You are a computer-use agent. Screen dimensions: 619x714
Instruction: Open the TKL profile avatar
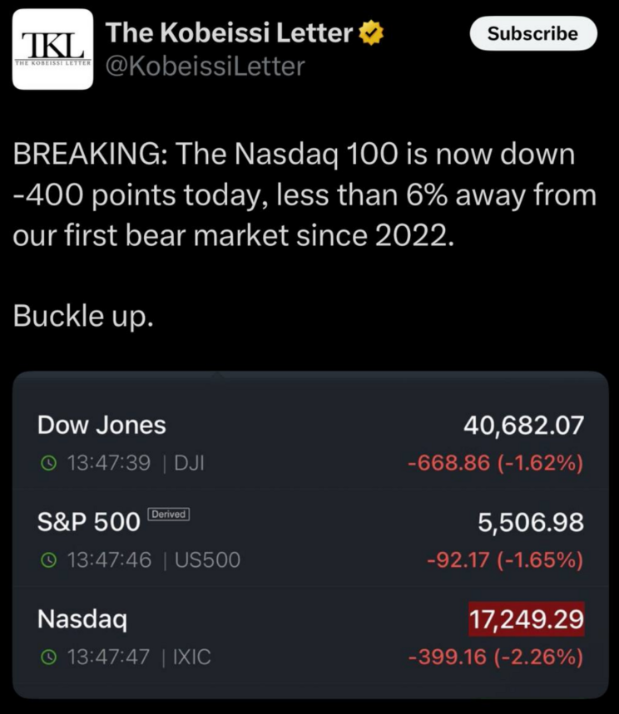click(x=52, y=49)
